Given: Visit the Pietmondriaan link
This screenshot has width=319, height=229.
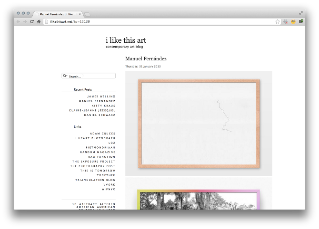Looking at the screenshot, I should coord(100,148).
